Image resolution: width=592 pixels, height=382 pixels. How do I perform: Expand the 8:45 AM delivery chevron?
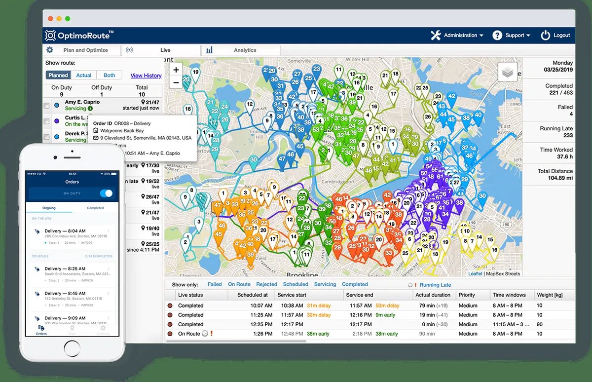(x=109, y=294)
